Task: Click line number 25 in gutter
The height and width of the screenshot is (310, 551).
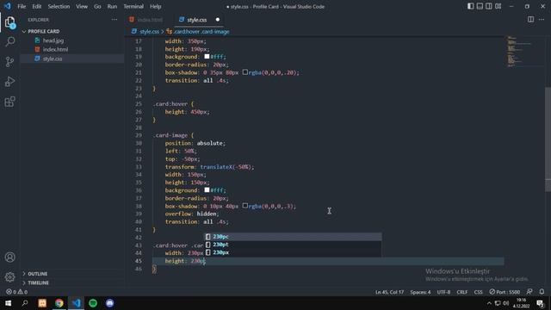Action: click(139, 103)
